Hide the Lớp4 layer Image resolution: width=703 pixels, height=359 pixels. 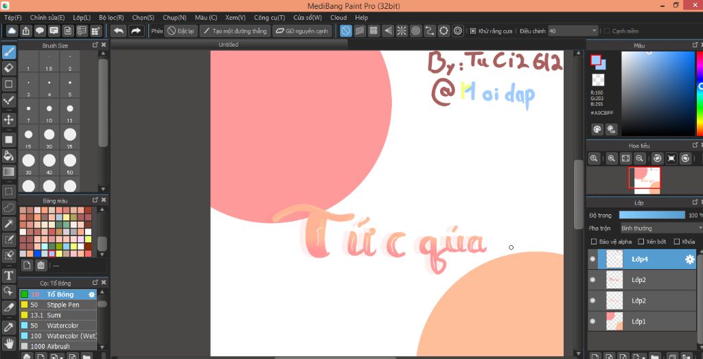[x=592, y=259]
